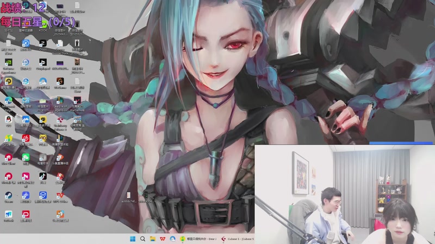Open the KOOK desktop shortcut
The width and height of the screenshot is (435, 244).
click(43, 26)
